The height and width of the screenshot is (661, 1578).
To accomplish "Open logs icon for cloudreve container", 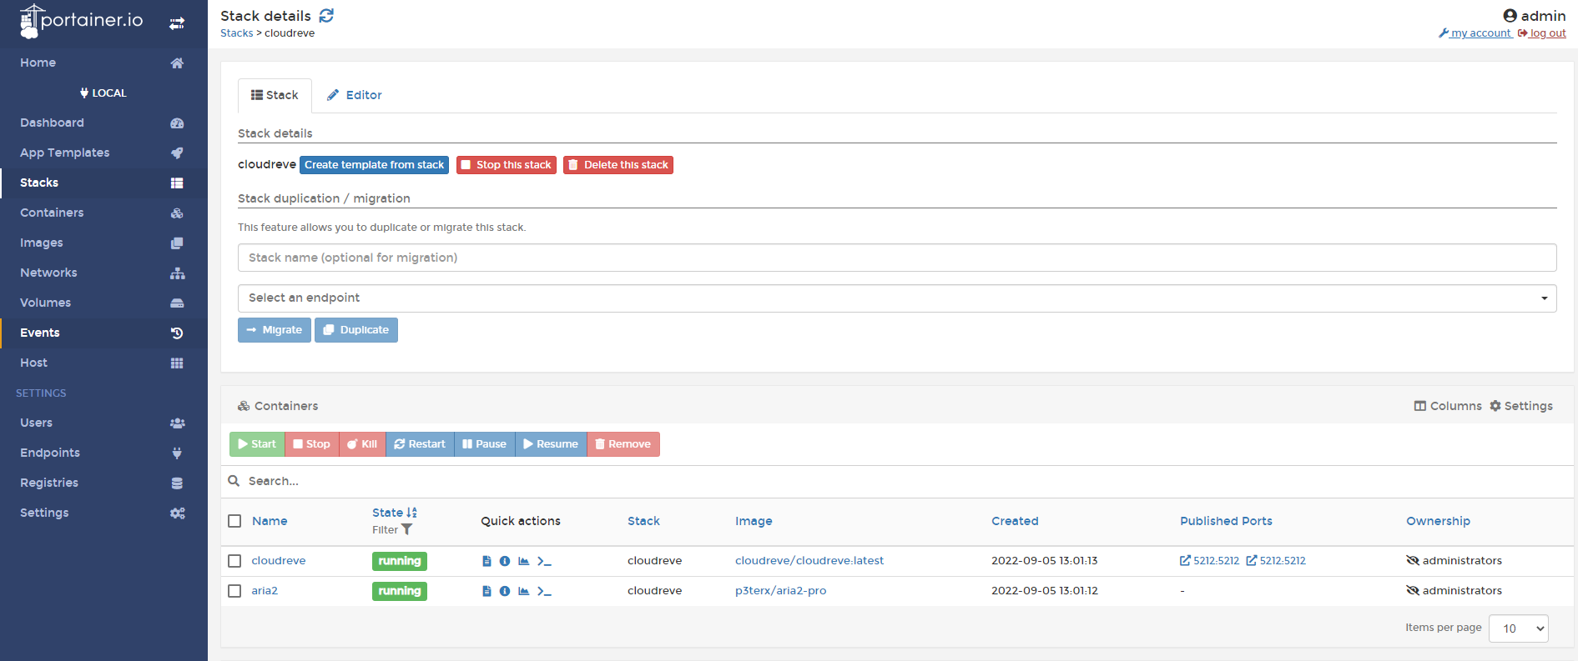I will coord(487,561).
